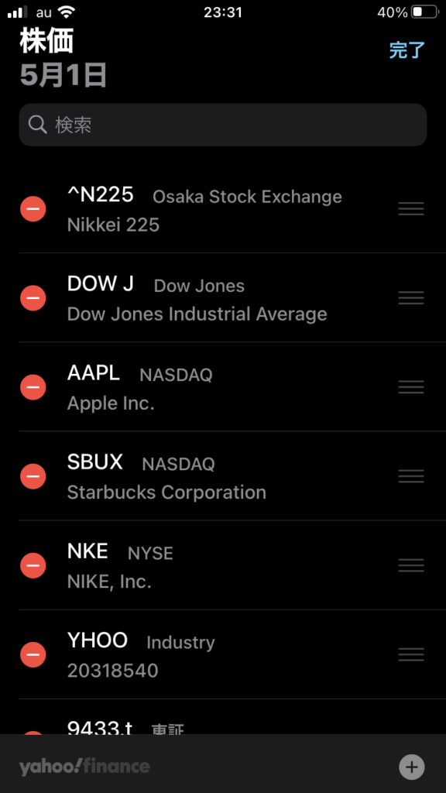Select the Starbucks Corporation row label
Image resolution: width=446 pixels, height=793 pixels.
166,492
